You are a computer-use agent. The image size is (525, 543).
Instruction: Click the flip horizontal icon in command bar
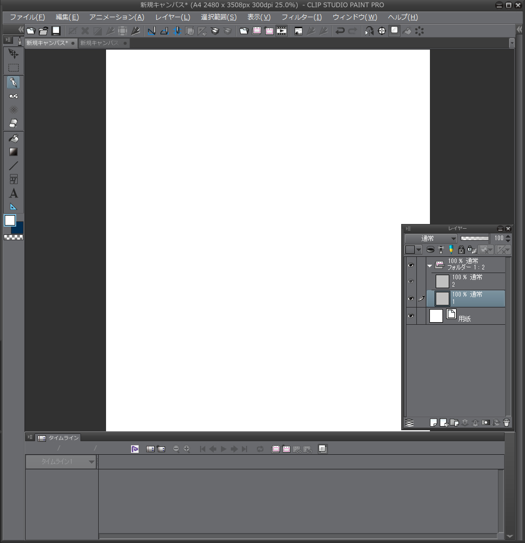(369, 31)
